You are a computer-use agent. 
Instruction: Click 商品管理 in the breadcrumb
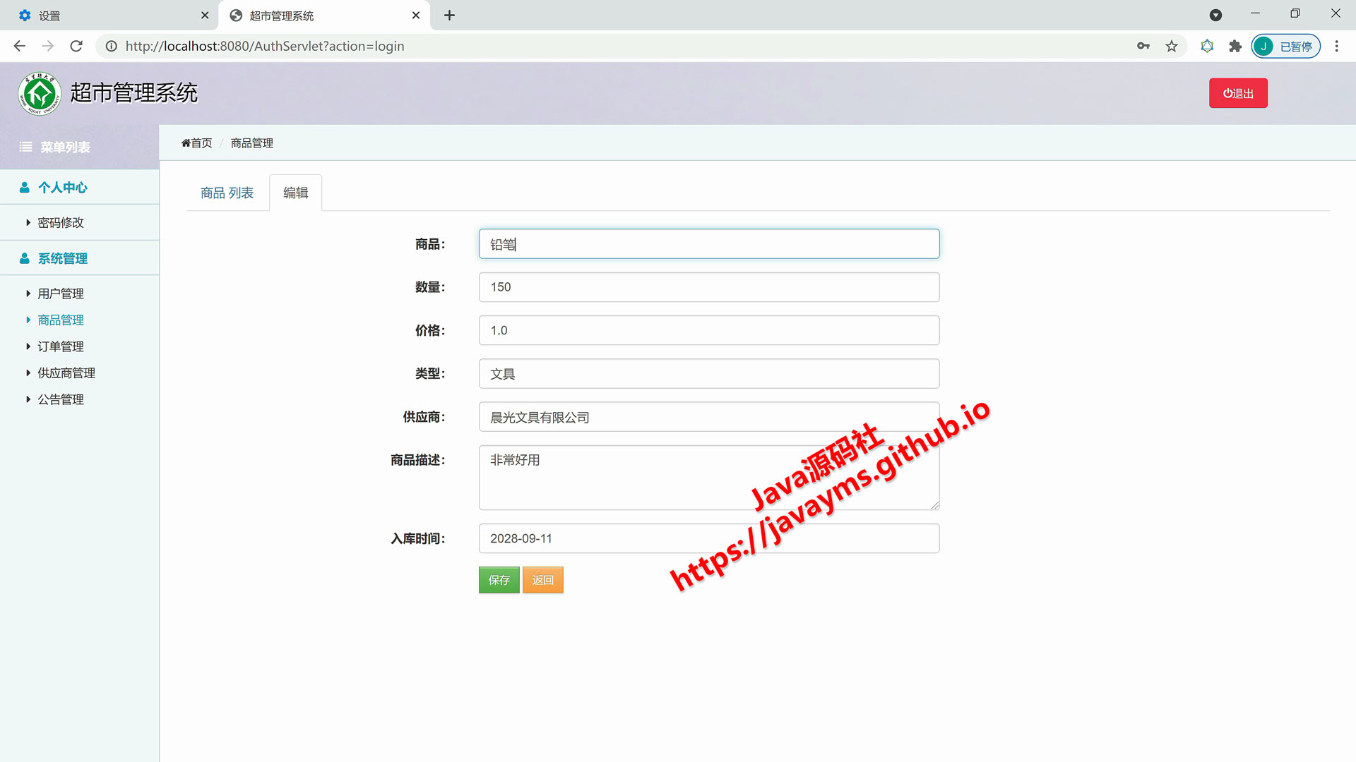(x=251, y=143)
